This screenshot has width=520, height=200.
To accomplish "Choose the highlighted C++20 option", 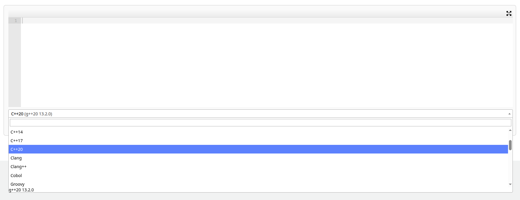I will 258,149.
